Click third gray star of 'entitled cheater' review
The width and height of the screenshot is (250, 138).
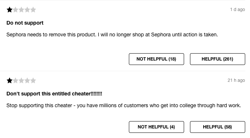(21, 81)
